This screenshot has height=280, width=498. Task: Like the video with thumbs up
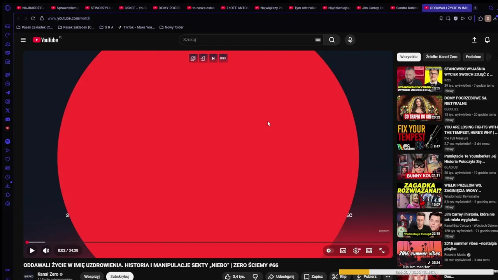point(235,276)
